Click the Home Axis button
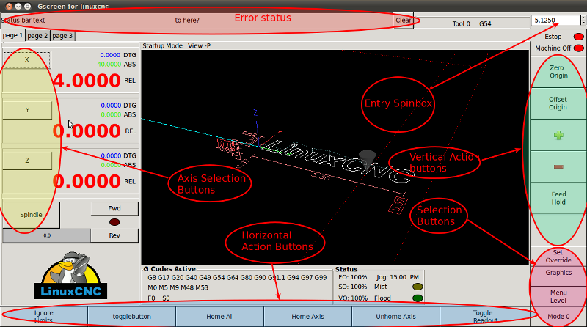Image resolution: width=587 pixels, height=327 pixels. click(307, 317)
